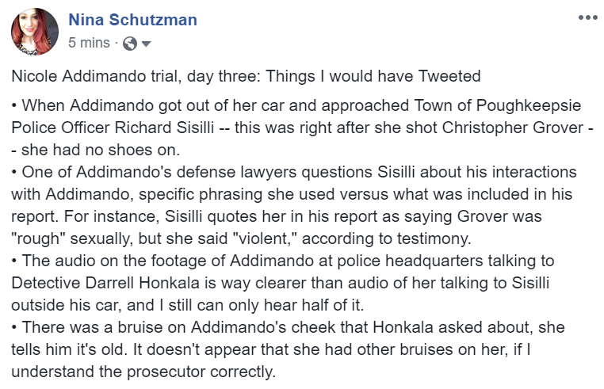Expand the privacy audience dropdown arrow
Image resolution: width=604 pixels, height=389 pixels.
click(146, 44)
